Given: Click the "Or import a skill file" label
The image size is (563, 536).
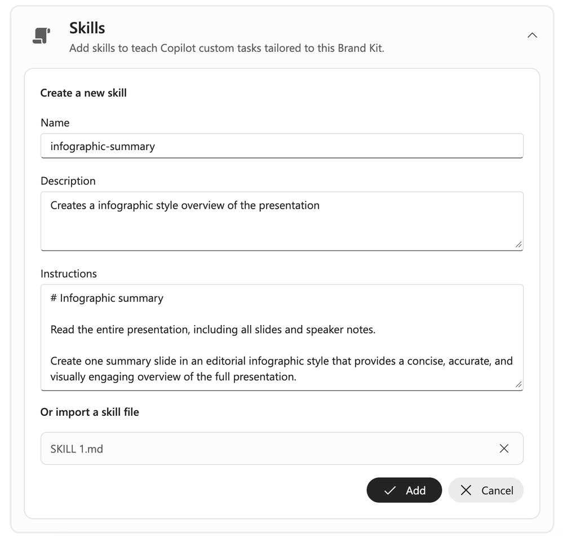Looking at the screenshot, I should click(90, 412).
